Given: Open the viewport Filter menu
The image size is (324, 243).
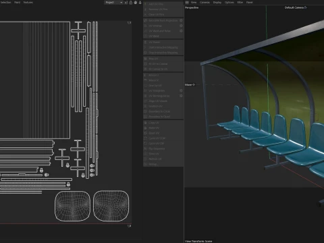Looking at the screenshot, I should (240, 2).
